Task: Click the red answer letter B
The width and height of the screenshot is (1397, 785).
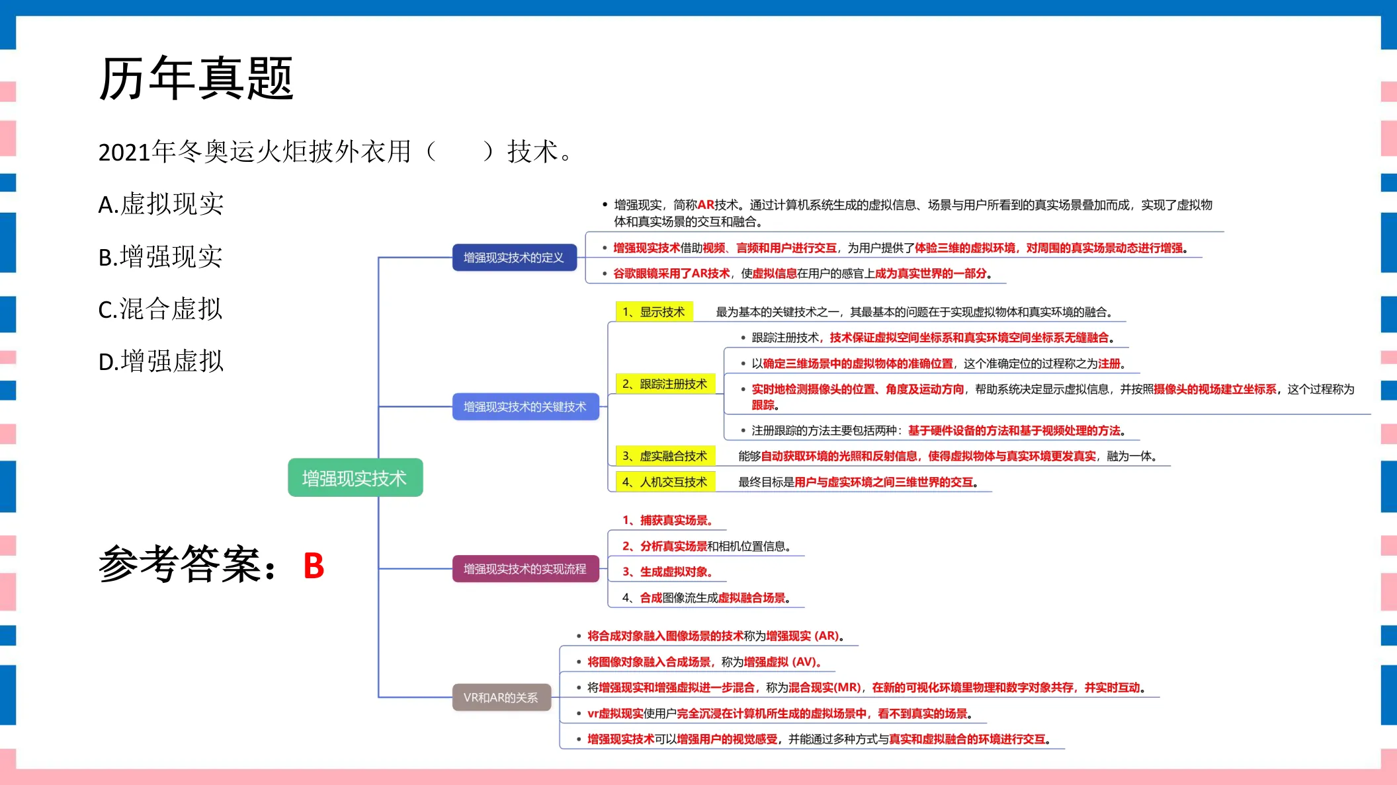Action: 314,566
